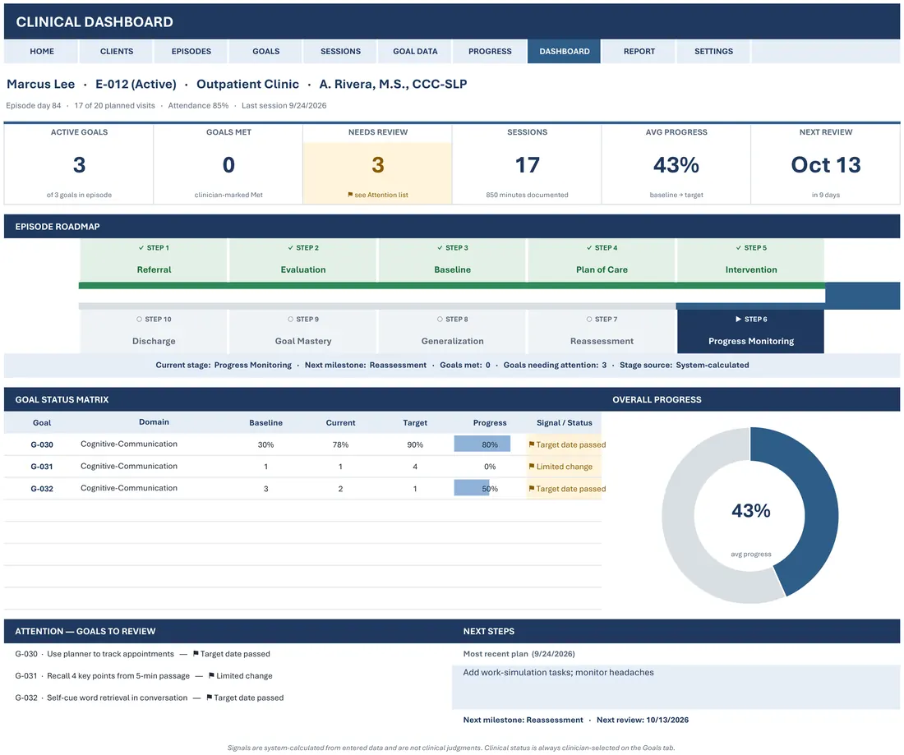Click the "Last session 9/24/2026" text
The width and height of the screenshot is (904, 755).
coord(284,105)
